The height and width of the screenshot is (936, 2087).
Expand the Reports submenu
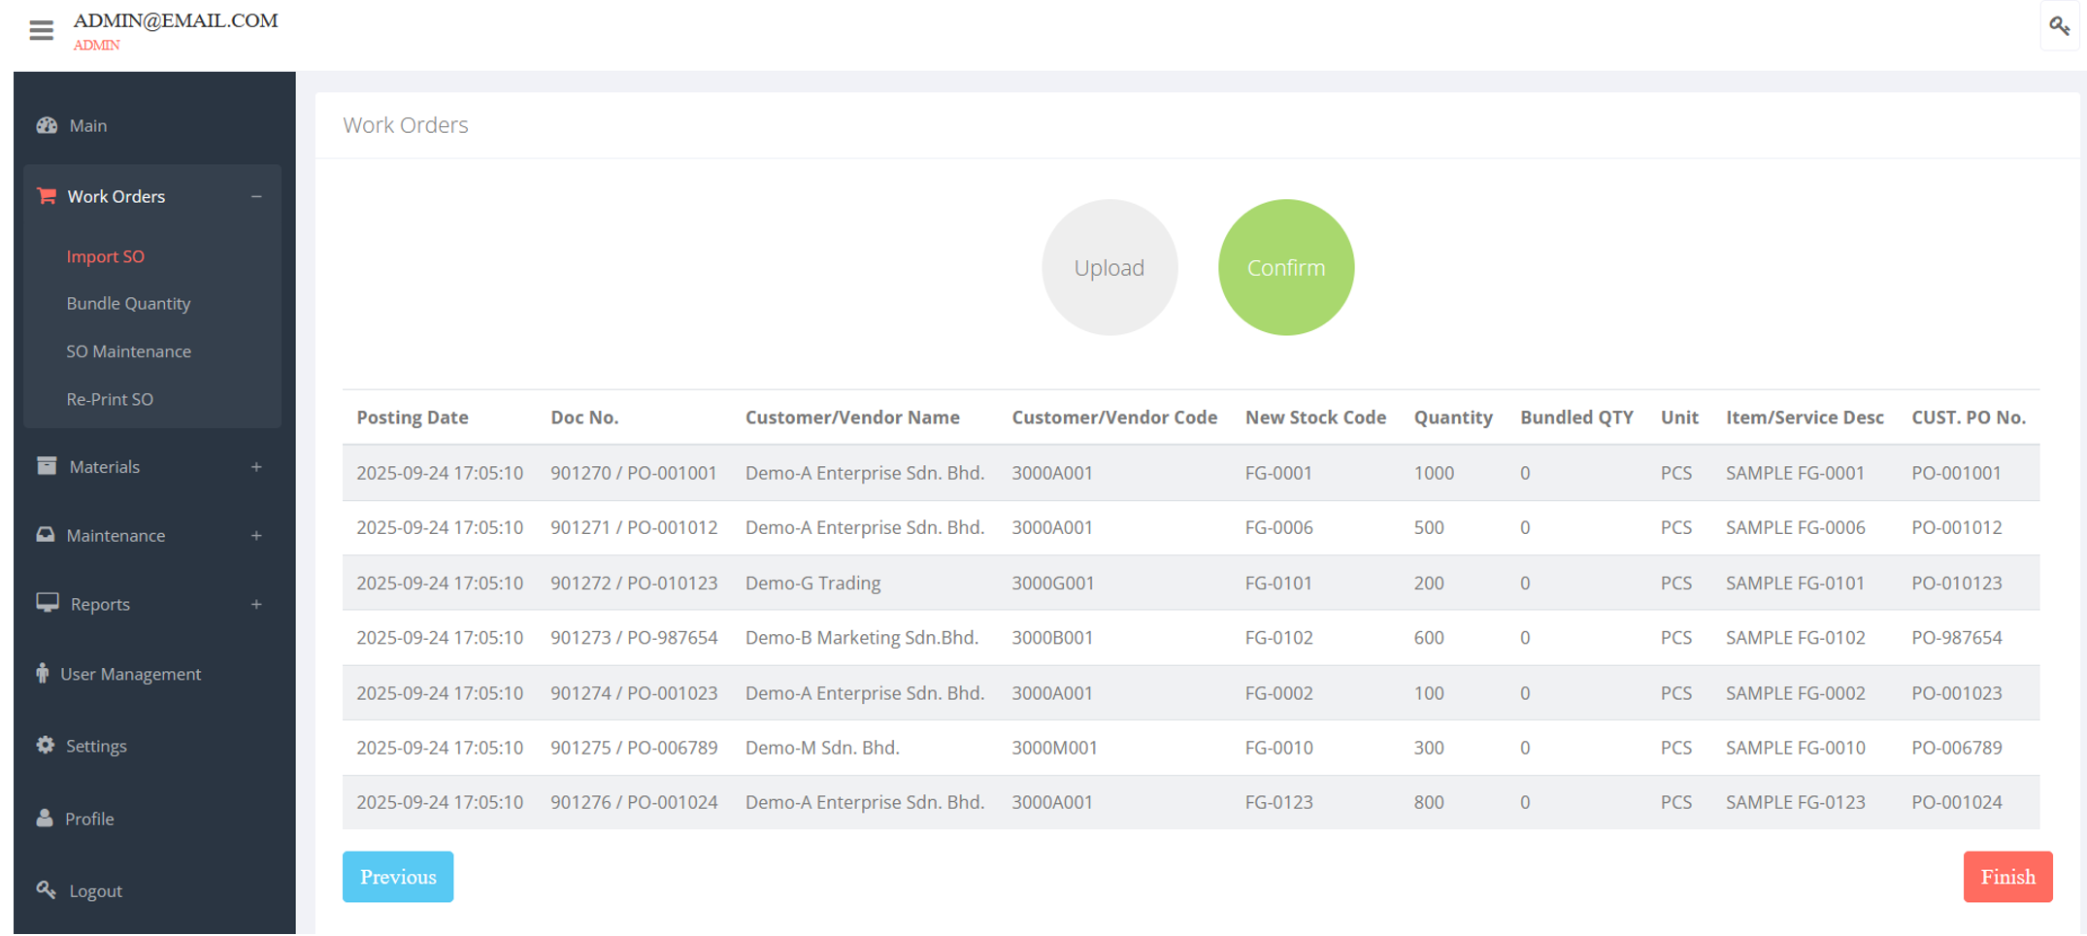[x=256, y=604]
